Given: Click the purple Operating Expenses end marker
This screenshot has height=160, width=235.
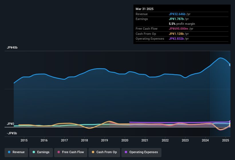Looking at the screenshot, I should [x=230, y=121].
